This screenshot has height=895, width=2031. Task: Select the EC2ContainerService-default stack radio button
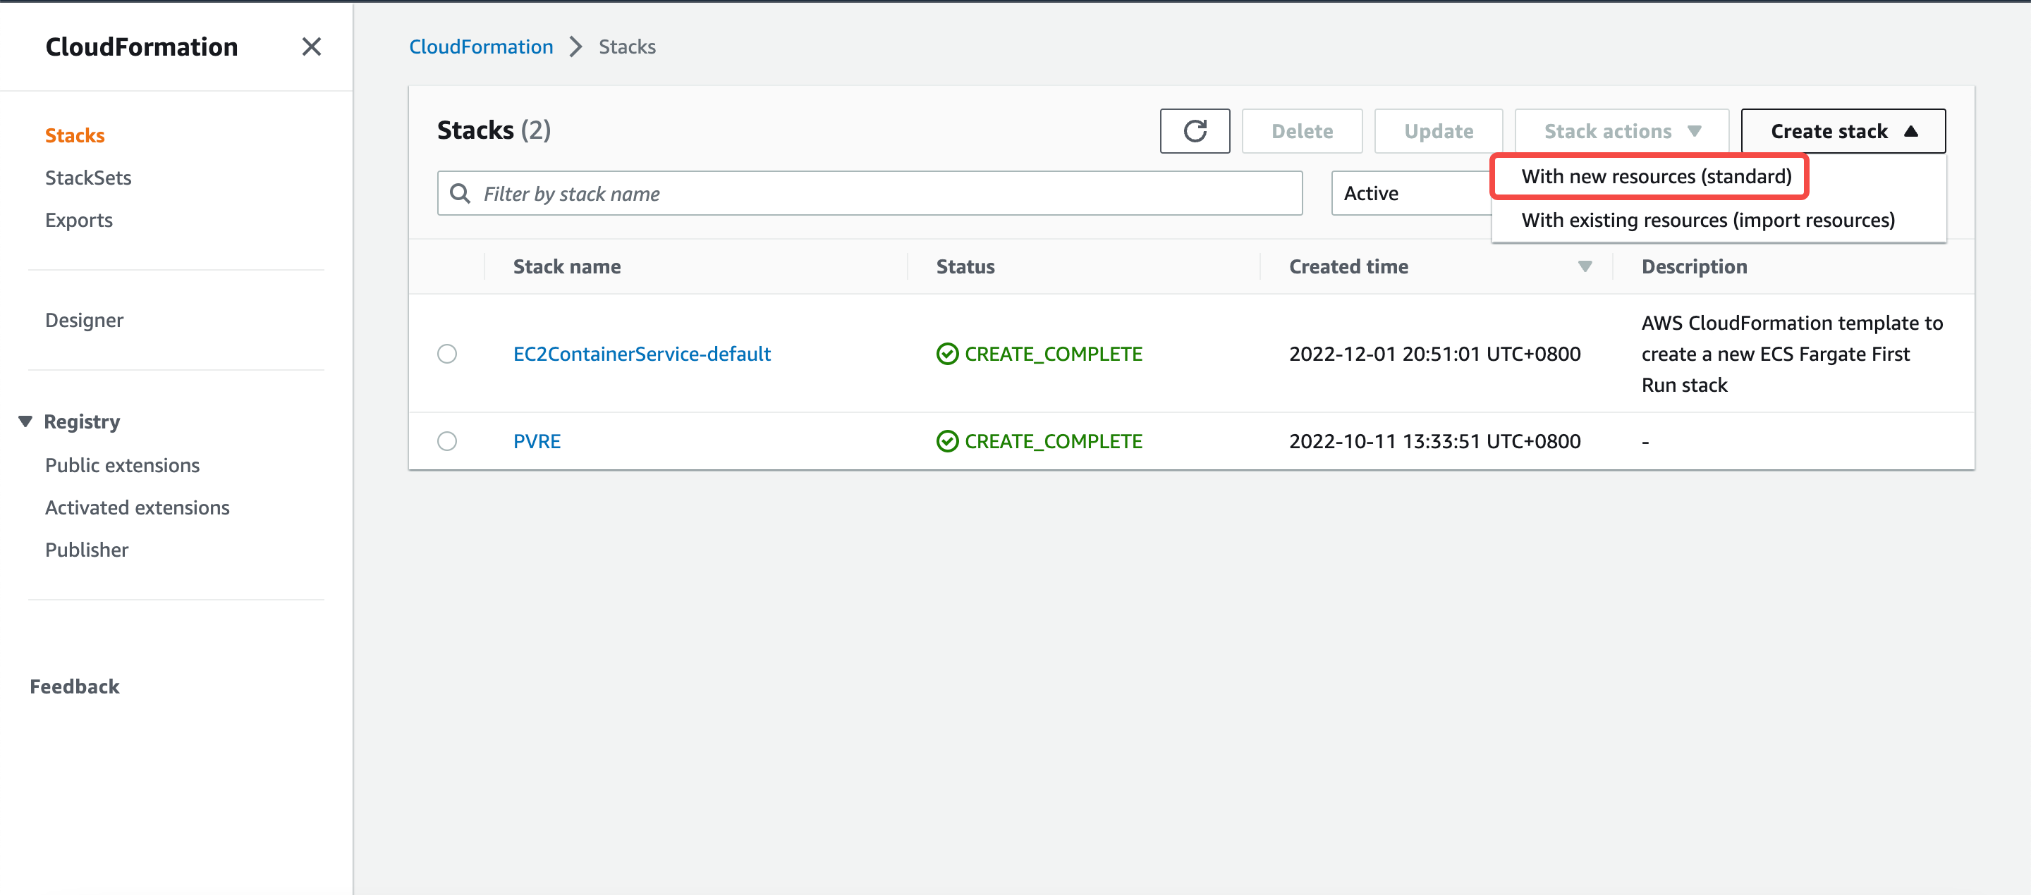coord(447,354)
